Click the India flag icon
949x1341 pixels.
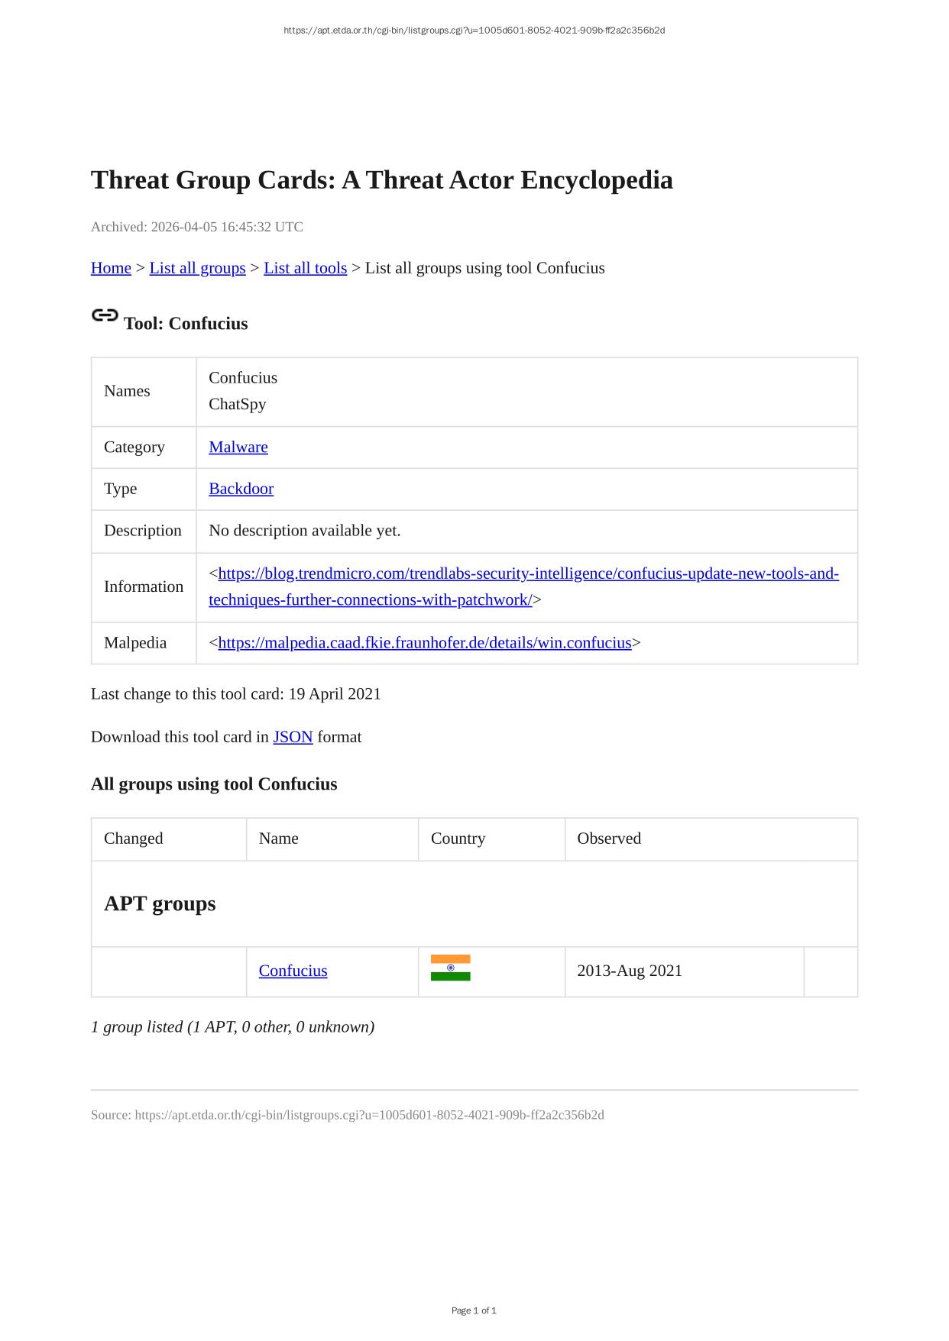point(450,968)
